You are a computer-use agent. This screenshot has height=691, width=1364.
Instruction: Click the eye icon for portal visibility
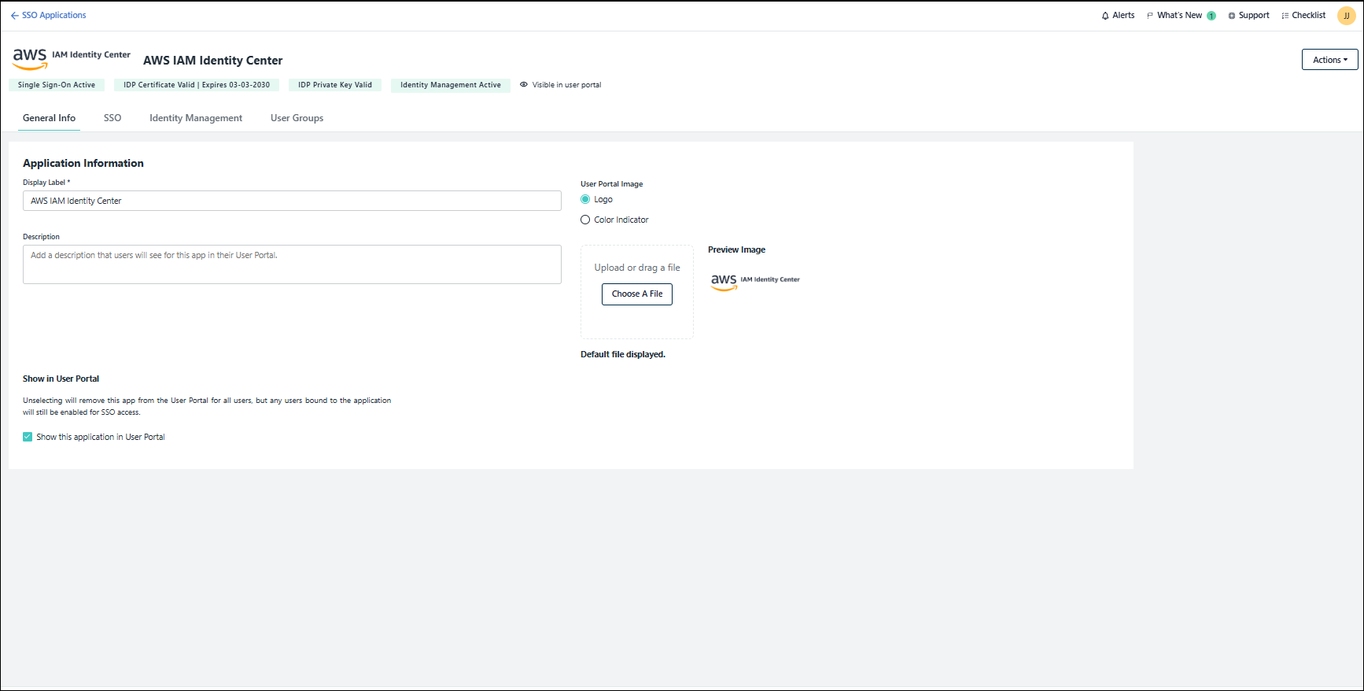pyautogui.click(x=524, y=85)
